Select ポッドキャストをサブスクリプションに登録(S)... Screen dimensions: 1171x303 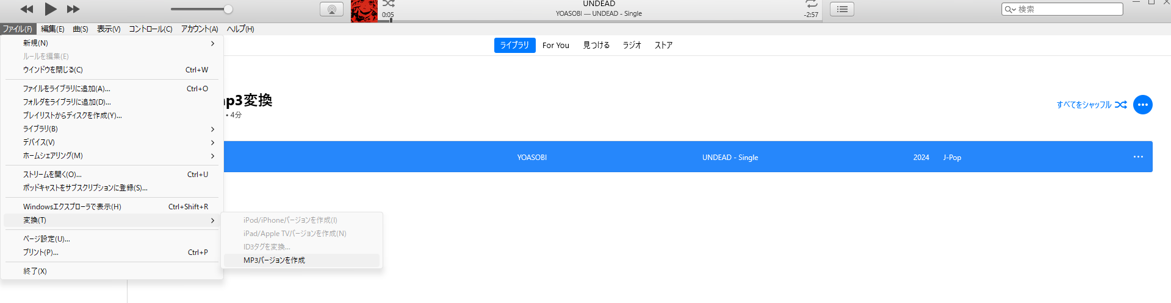click(113, 188)
